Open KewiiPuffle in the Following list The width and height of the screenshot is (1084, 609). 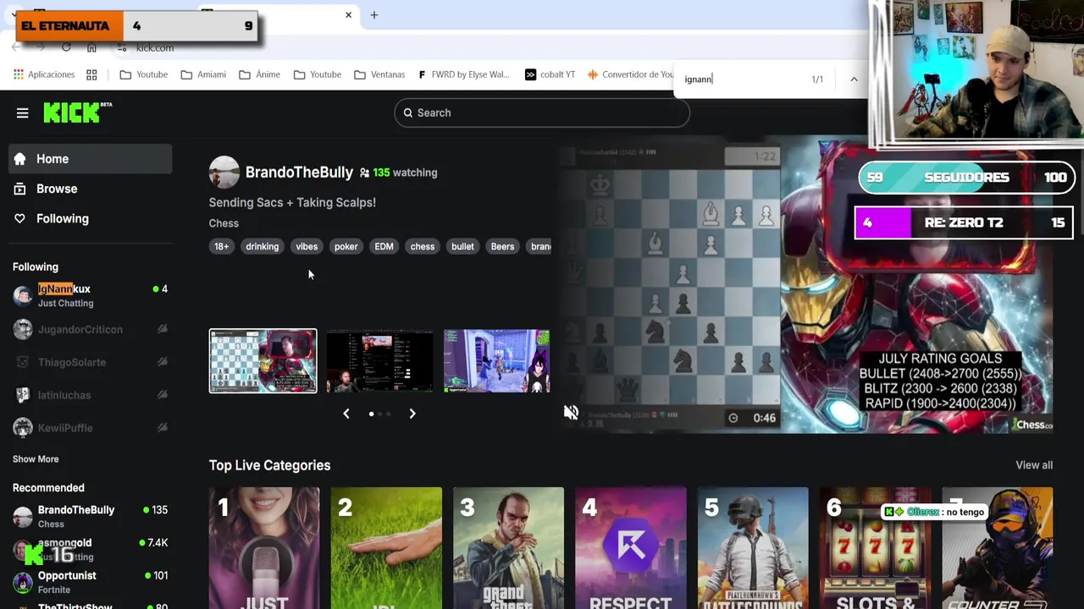(91, 428)
